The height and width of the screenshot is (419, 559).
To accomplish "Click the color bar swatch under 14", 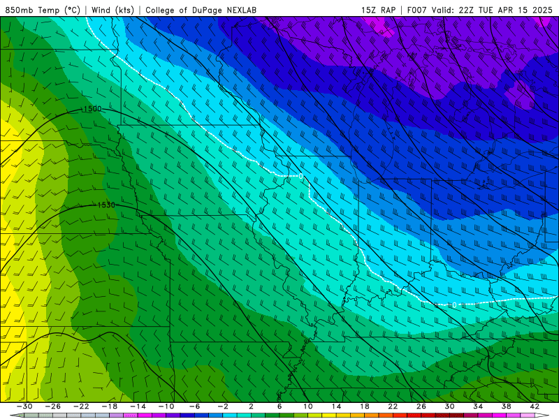I will pos(343,416).
